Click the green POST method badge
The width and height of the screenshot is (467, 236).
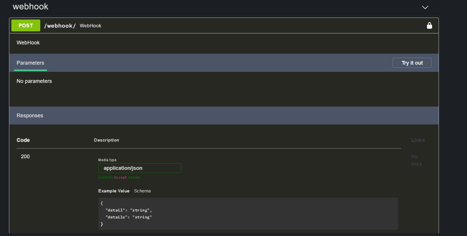click(26, 25)
